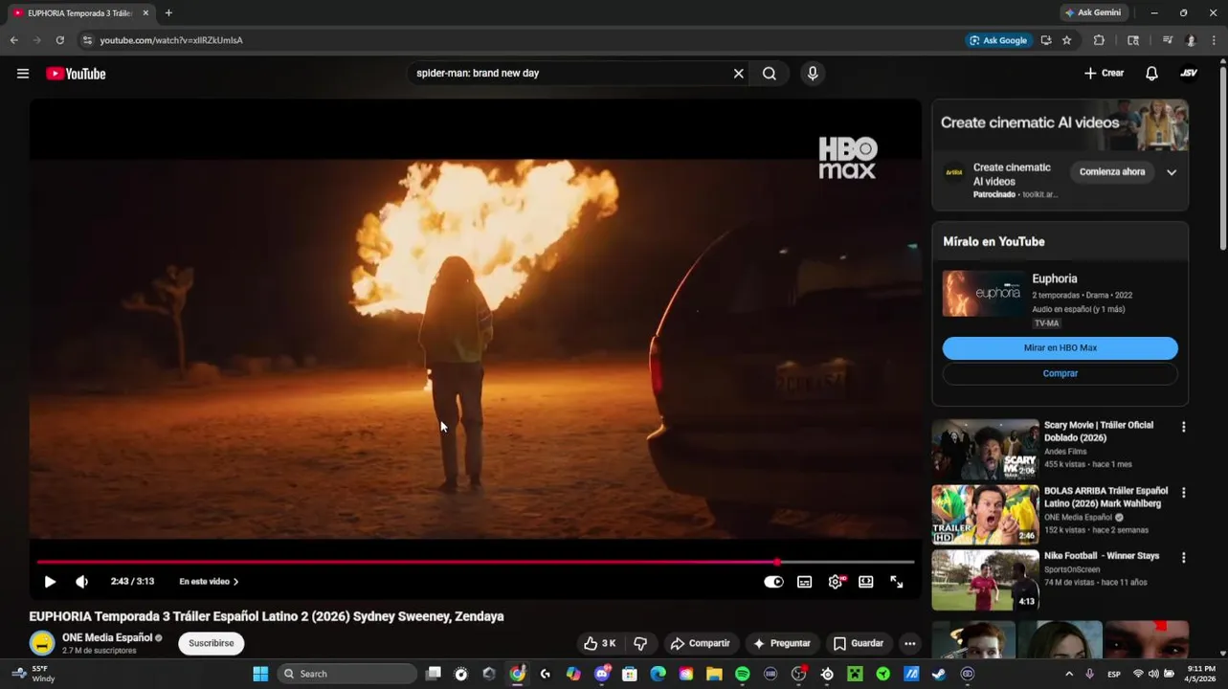Open File Explorer from taskbar
This screenshot has width=1228, height=689.
point(714,674)
